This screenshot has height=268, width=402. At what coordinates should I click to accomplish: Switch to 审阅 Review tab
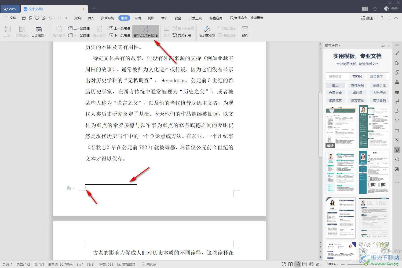[x=138, y=18]
